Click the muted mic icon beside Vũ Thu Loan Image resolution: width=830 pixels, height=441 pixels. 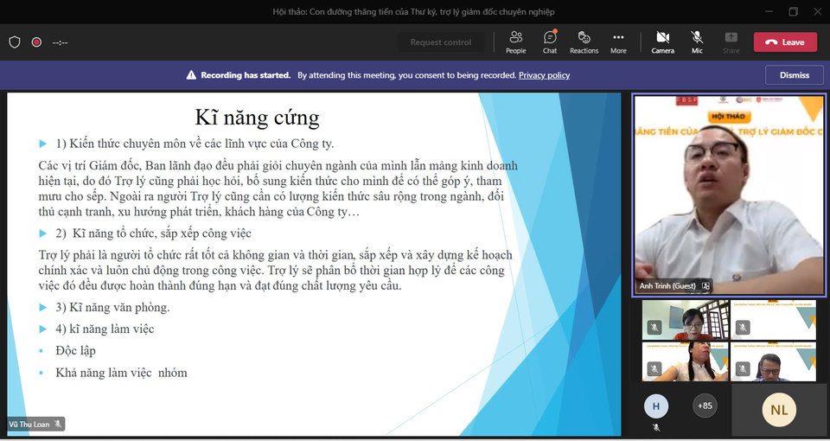[58, 424]
